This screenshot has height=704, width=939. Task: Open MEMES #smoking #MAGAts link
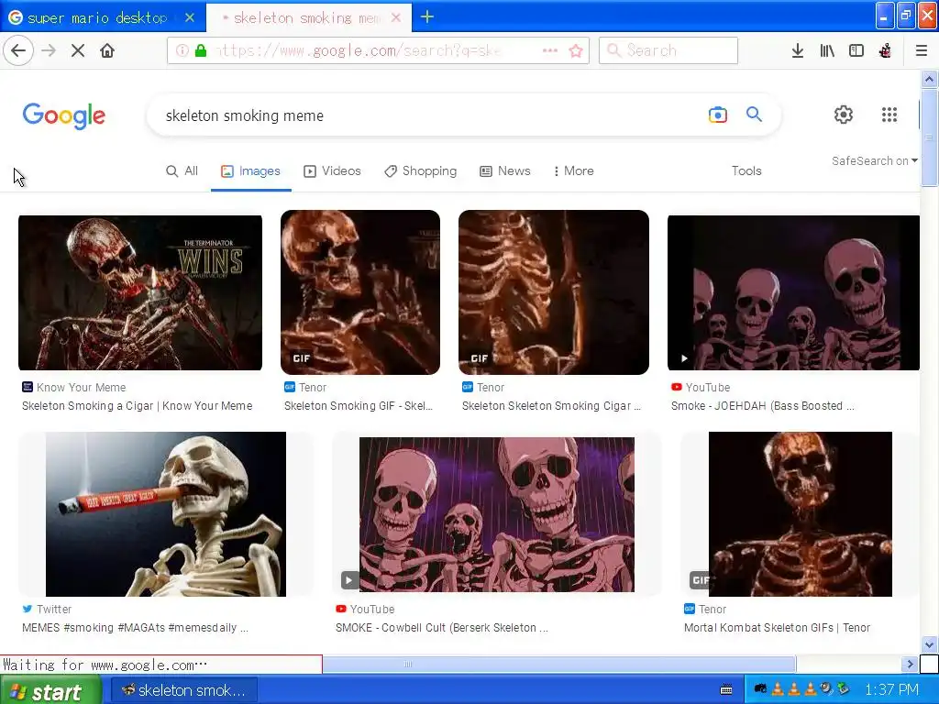[135, 628]
